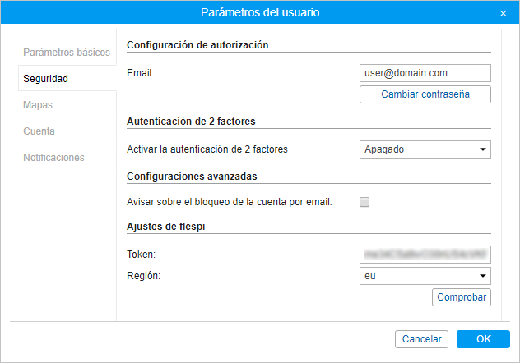Click the Región dropdown arrow
Image resolution: width=520 pixels, height=363 pixels.
[x=482, y=276]
